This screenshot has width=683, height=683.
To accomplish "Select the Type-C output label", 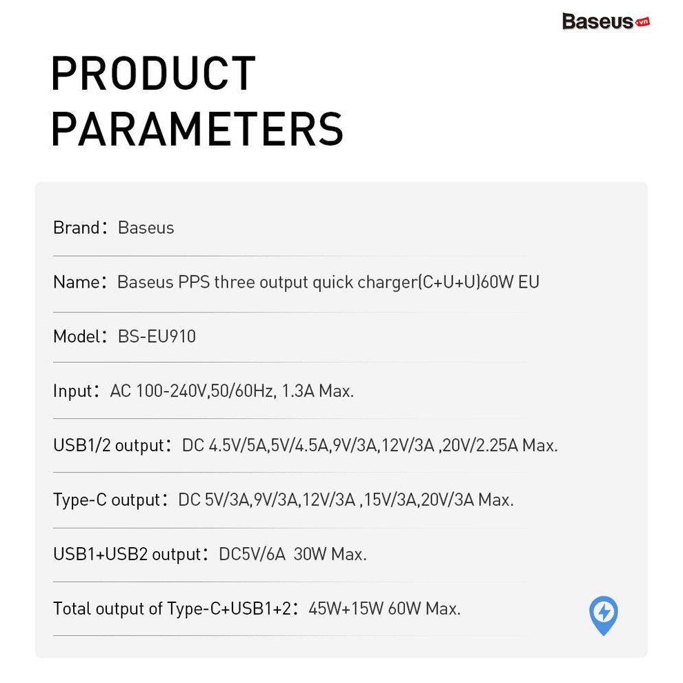I will click(107, 499).
